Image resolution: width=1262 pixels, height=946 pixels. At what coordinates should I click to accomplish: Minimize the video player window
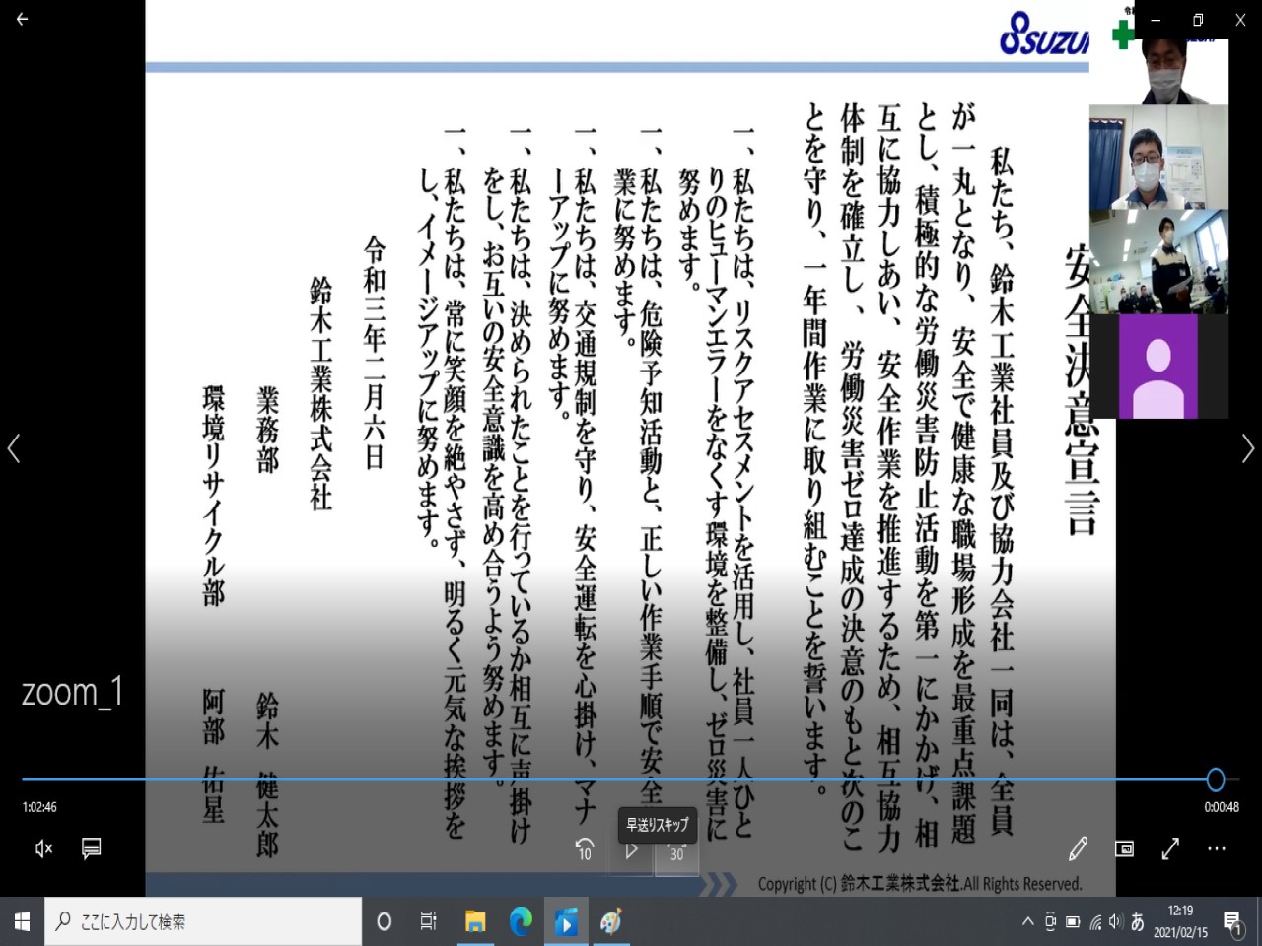tap(1155, 19)
